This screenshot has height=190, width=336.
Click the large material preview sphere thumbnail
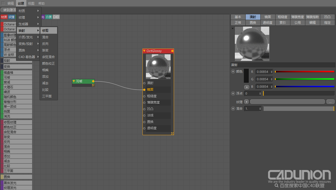252,44
